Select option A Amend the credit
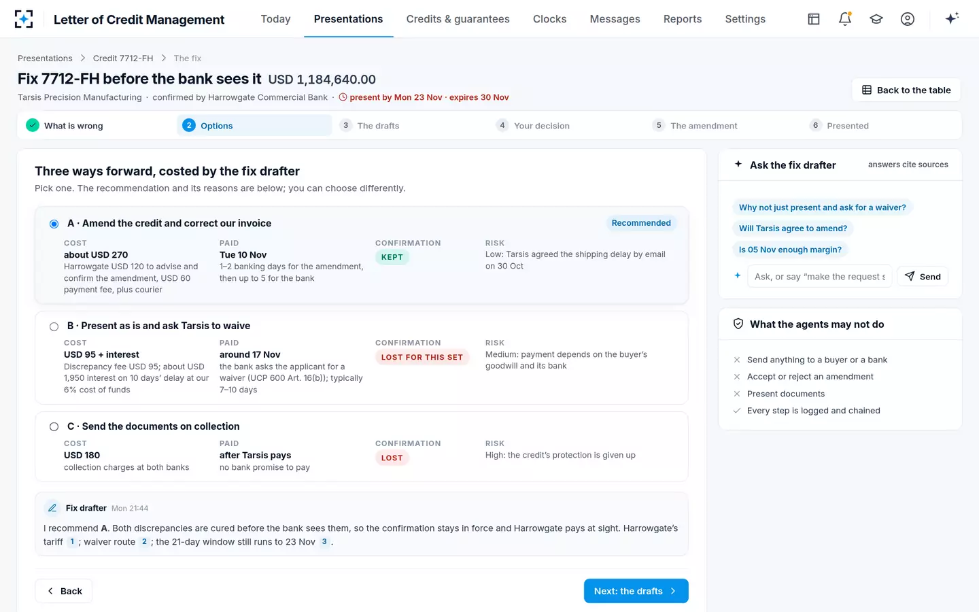Image resolution: width=979 pixels, height=612 pixels. coord(54,224)
